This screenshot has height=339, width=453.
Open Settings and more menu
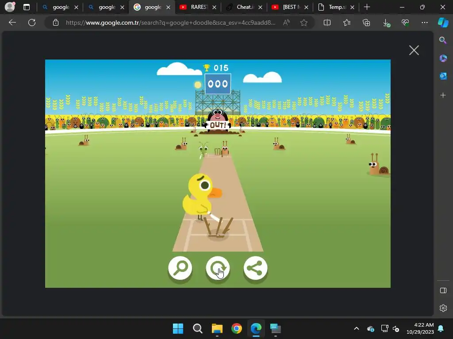(x=424, y=23)
